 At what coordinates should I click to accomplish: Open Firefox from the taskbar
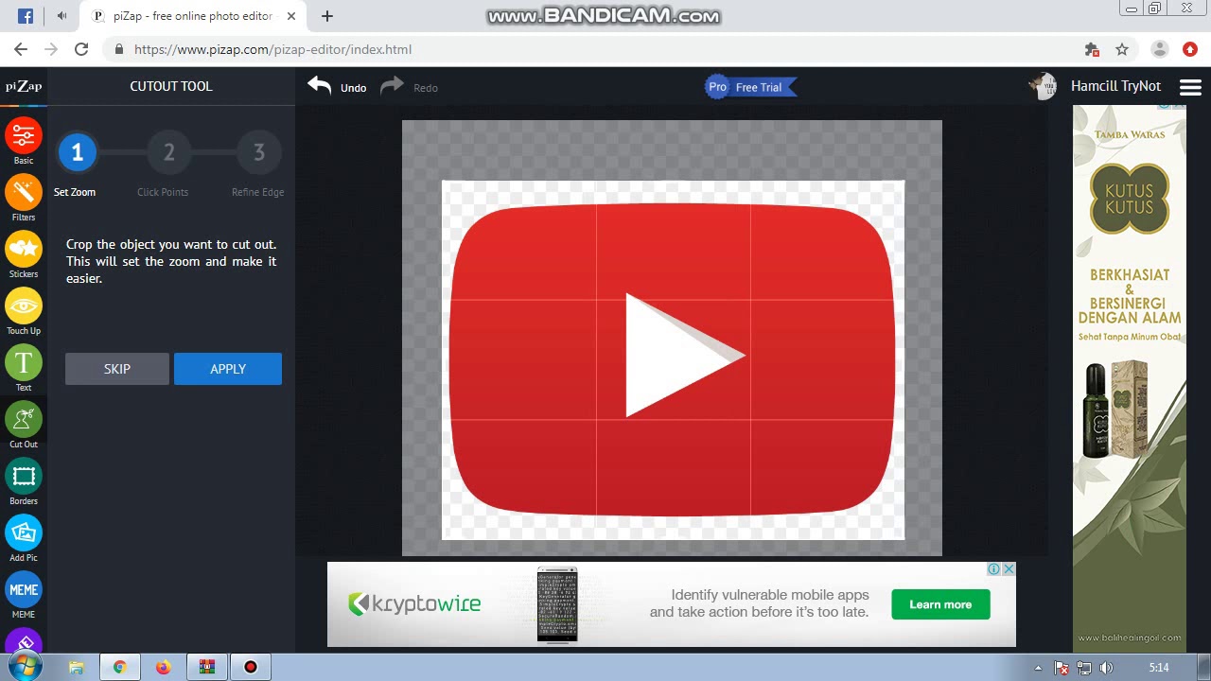(x=164, y=667)
